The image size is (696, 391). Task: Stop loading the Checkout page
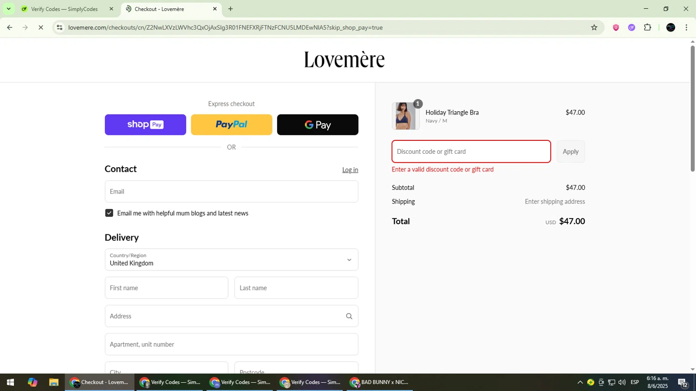pyautogui.click(x=41, y=28)
